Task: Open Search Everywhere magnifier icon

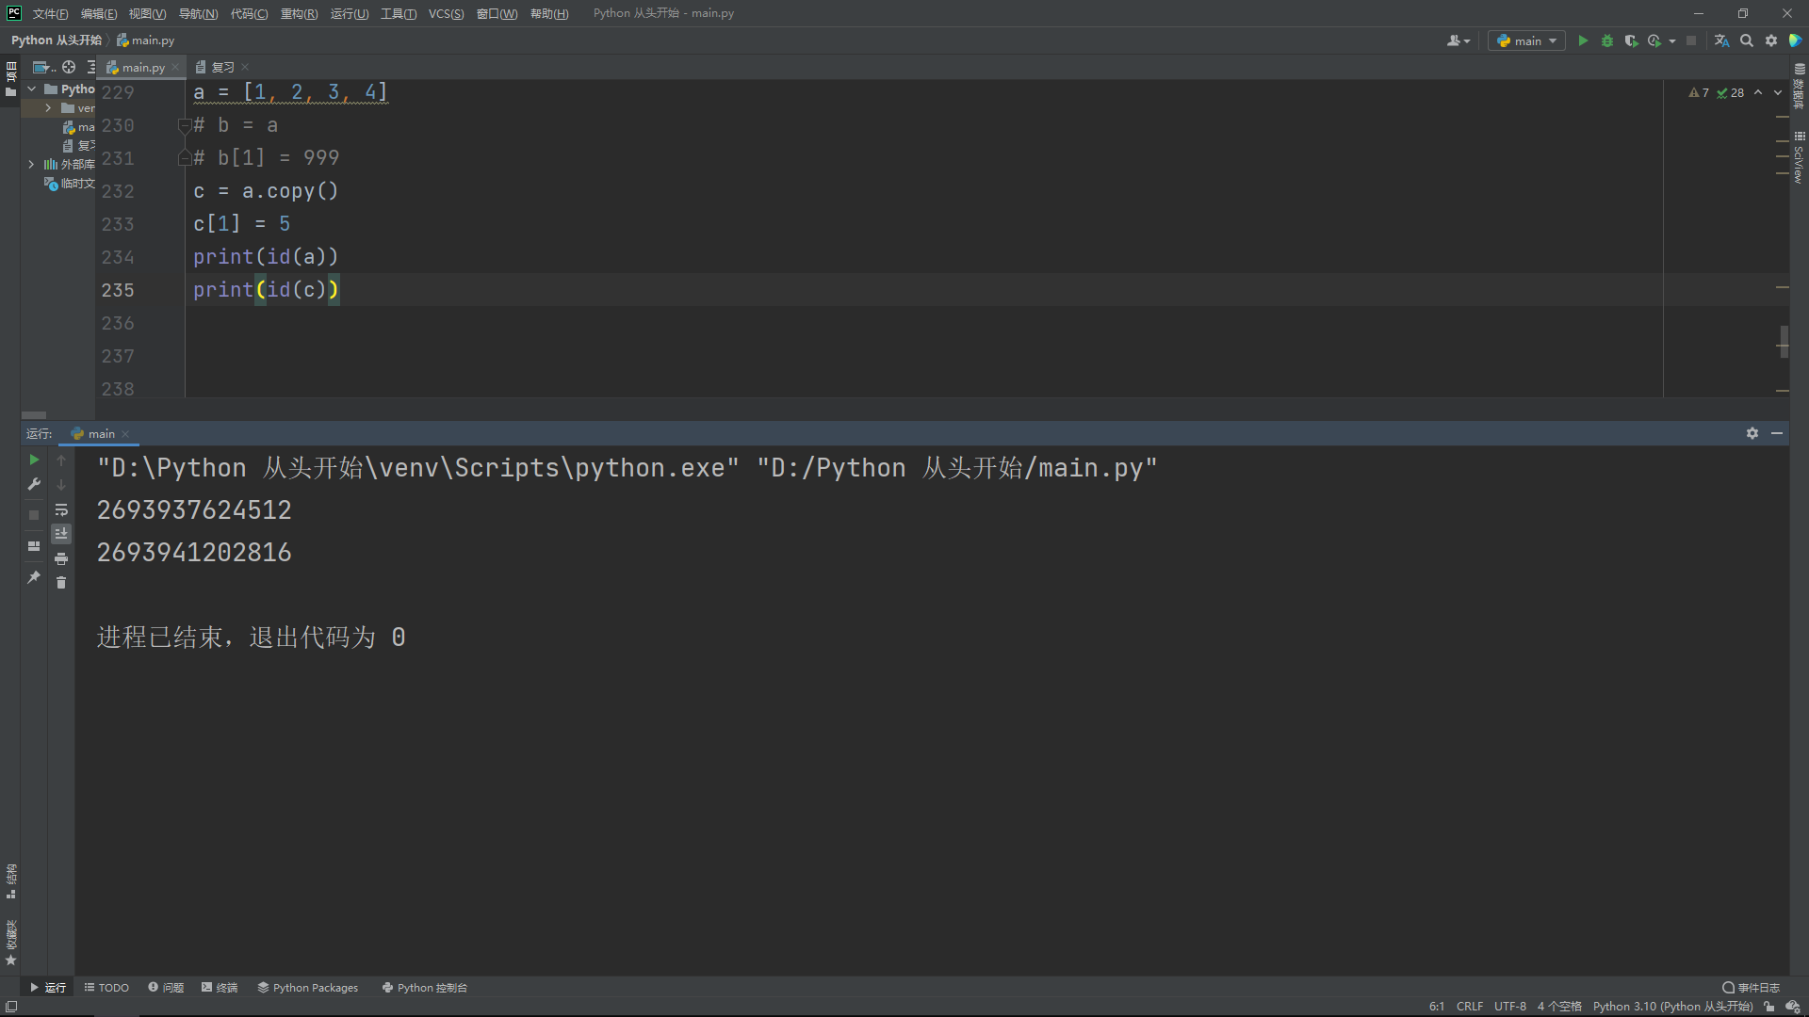Action: pos(1747,40)
